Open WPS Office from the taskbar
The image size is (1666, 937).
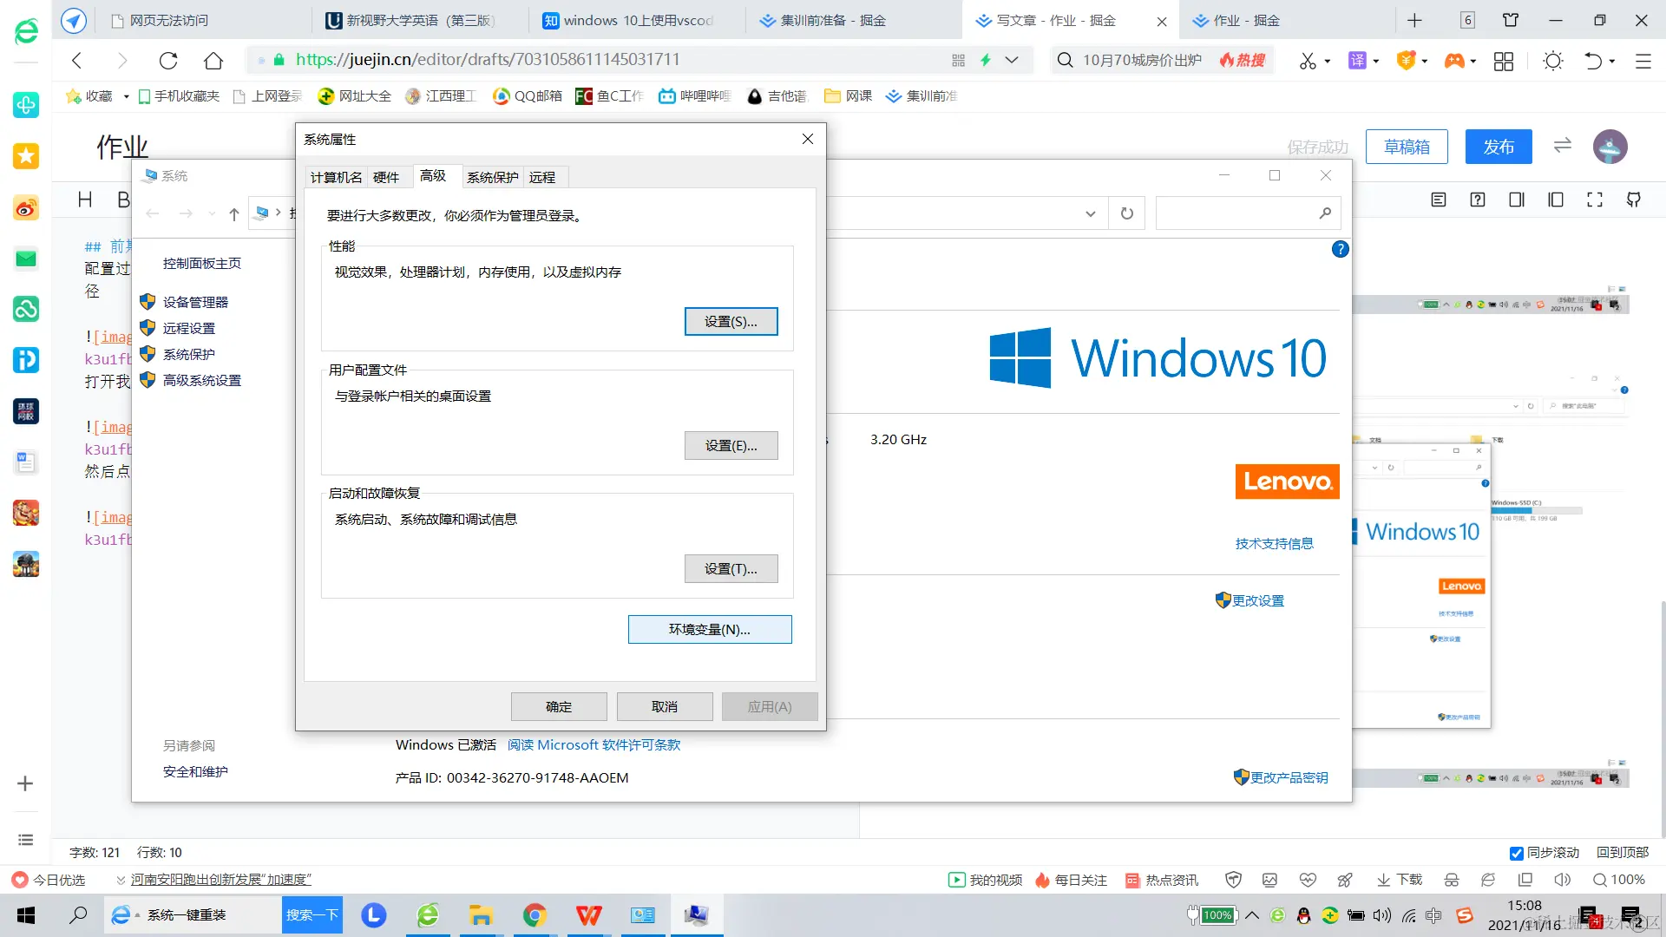(589, 915)
